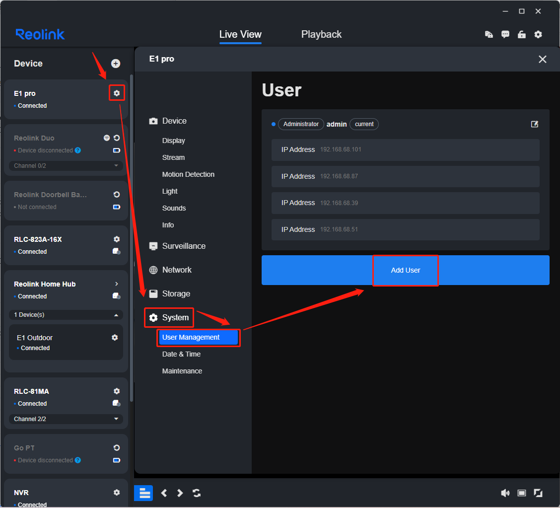Collapse the 1 Device(s) list
The width and height of the screenshot is (560, 508).
[66, 315]
